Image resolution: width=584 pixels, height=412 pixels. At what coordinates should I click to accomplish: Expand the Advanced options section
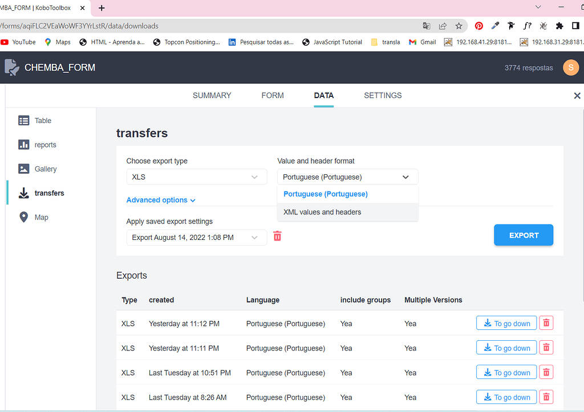point(161,200)
